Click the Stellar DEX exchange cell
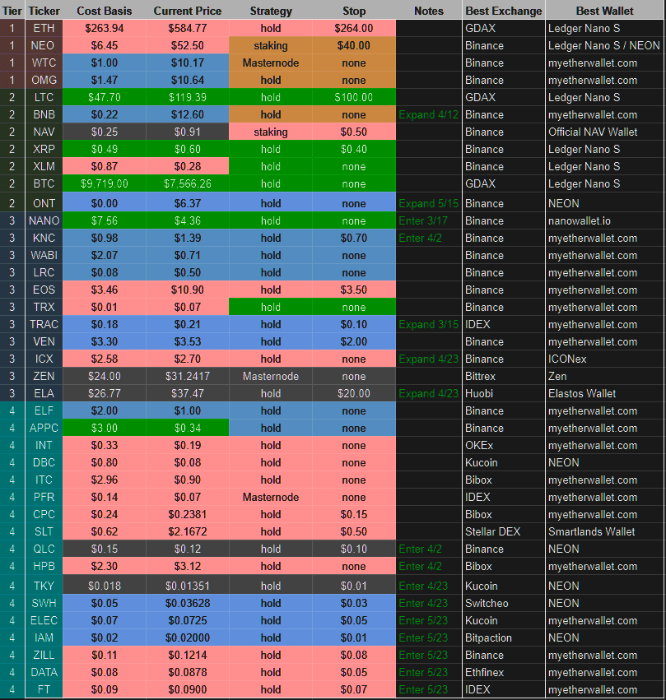This screenshot has height=700, width=666. tap(503, 531)
